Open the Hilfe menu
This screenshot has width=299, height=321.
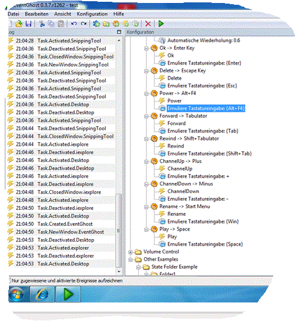tap(118, 14)
